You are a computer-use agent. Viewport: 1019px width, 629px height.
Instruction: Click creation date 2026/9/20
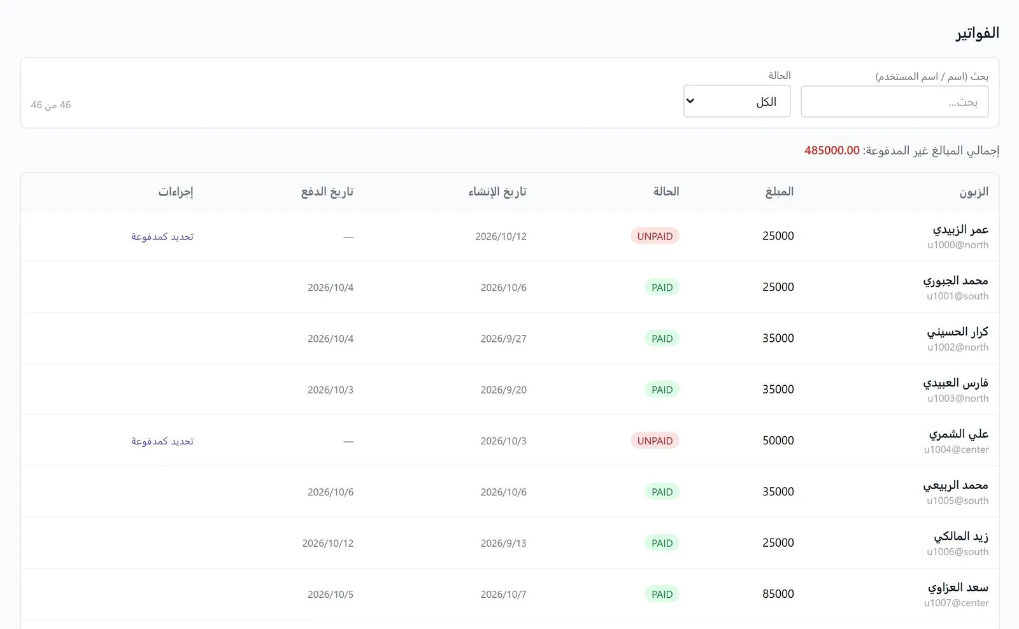[x=504, y=390]
